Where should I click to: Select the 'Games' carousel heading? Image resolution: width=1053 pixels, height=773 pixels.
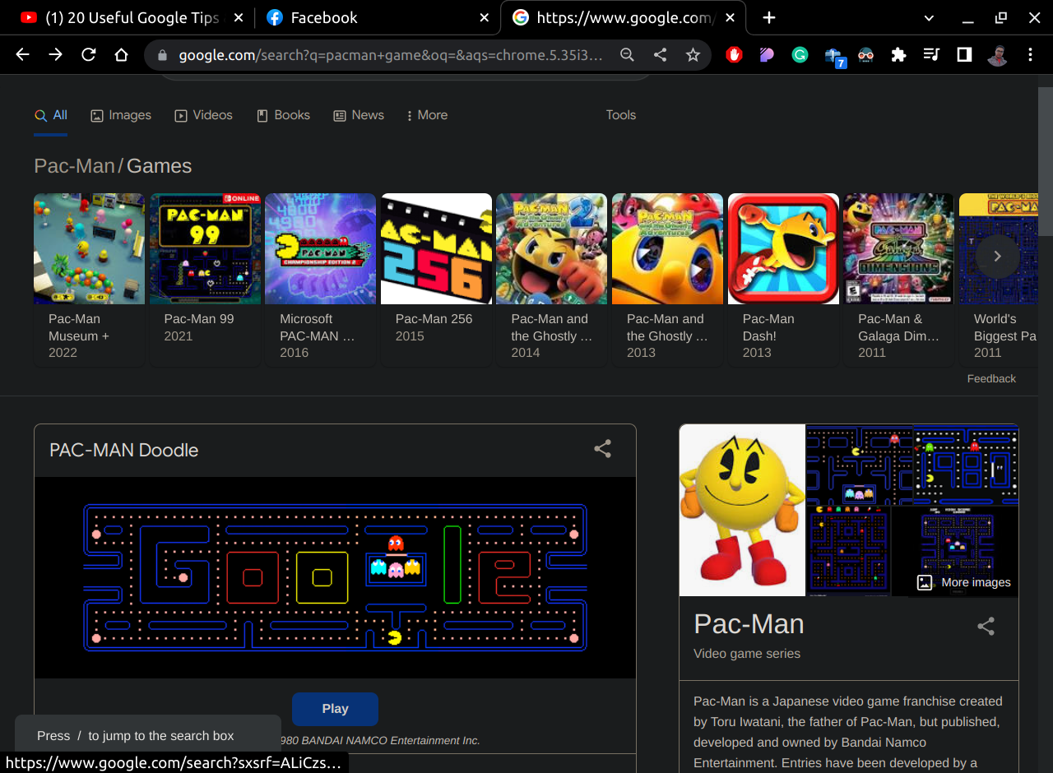[159, 166]
